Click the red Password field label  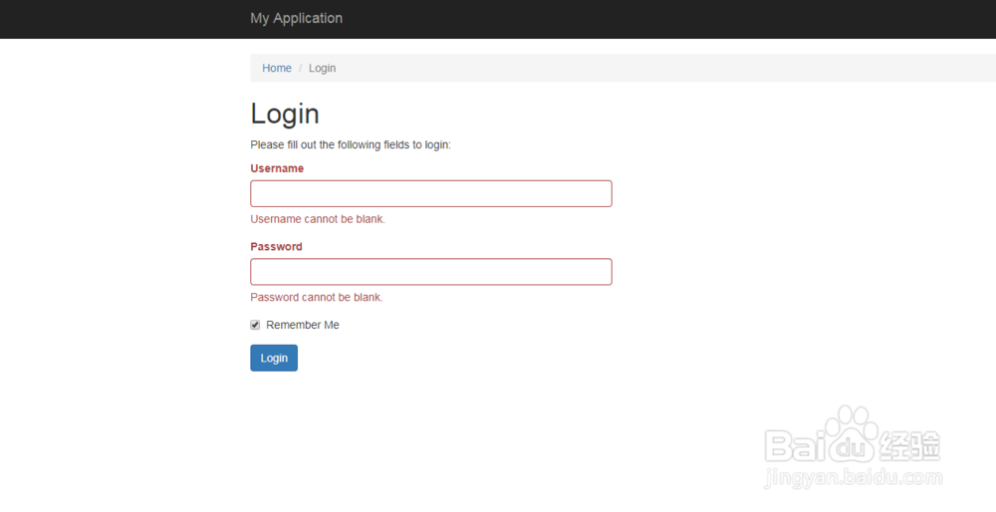[x=276, y=246]
